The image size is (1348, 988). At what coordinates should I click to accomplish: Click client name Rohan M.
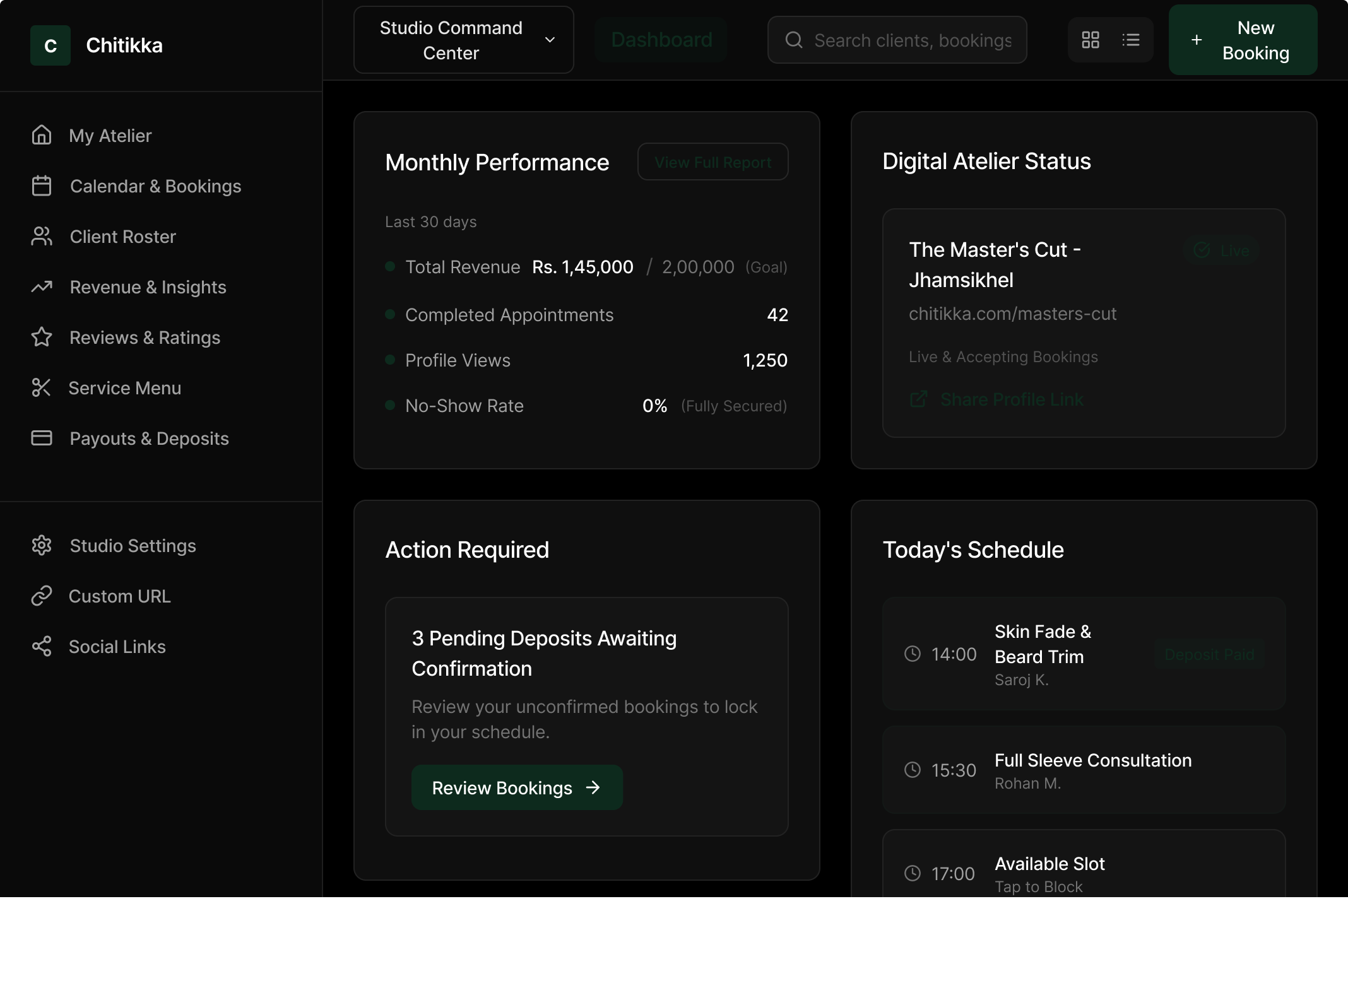click(1027, 783)
